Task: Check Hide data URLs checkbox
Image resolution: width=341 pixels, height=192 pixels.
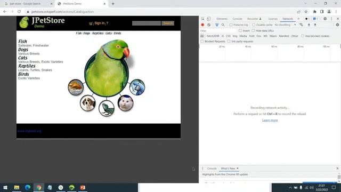Action: 253,31
